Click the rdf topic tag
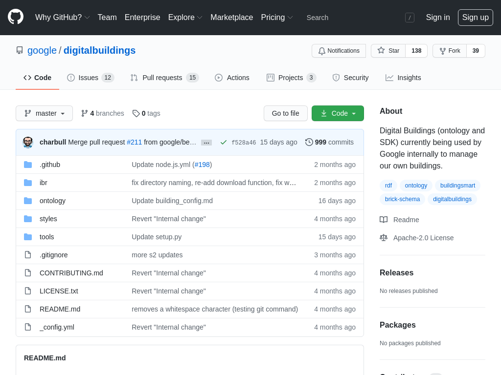This screenshot has width=501, height=375. tap(388, 186)
